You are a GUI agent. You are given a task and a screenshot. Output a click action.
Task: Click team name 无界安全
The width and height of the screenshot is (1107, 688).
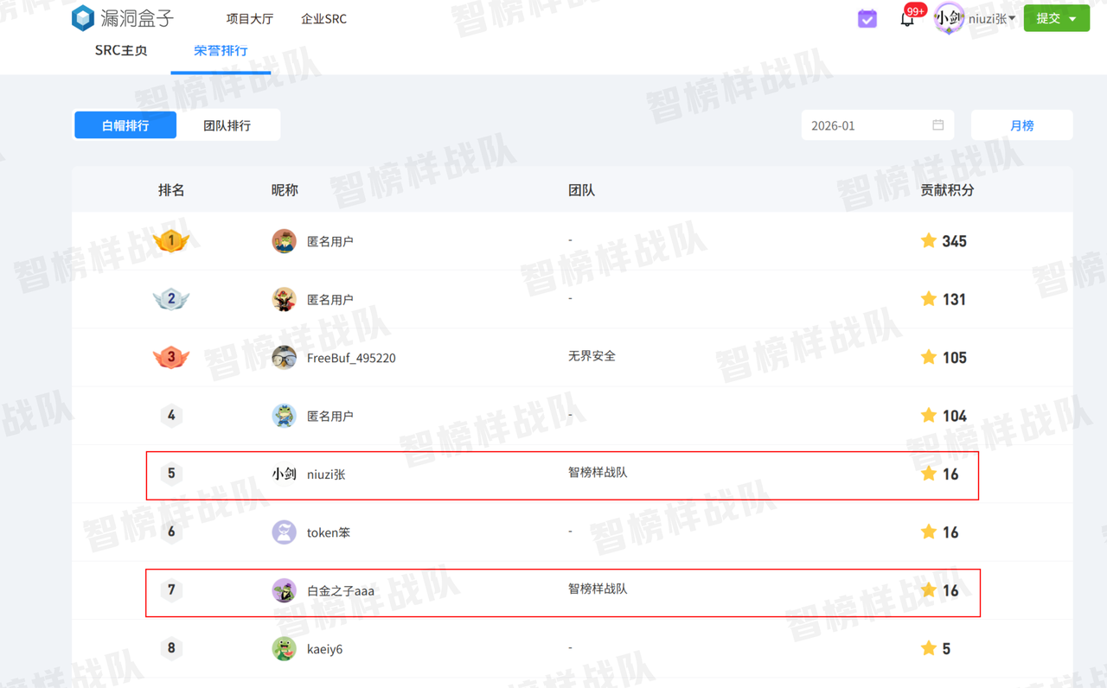pyautogui.click(x=592, y=356)
